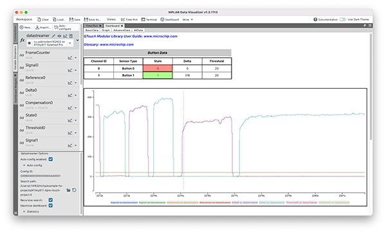Screen dimensions: 386x233
Task: Click Button 1 Delta value 318
Action: [187, 75]
